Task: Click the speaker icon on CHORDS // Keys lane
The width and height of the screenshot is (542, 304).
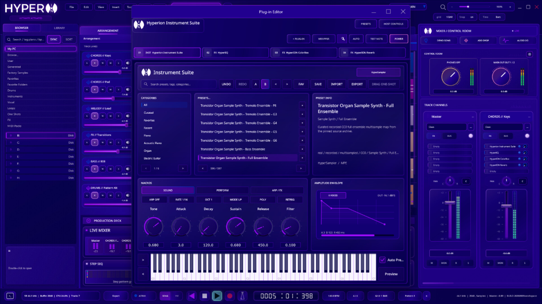Action: tap(128, 63)
